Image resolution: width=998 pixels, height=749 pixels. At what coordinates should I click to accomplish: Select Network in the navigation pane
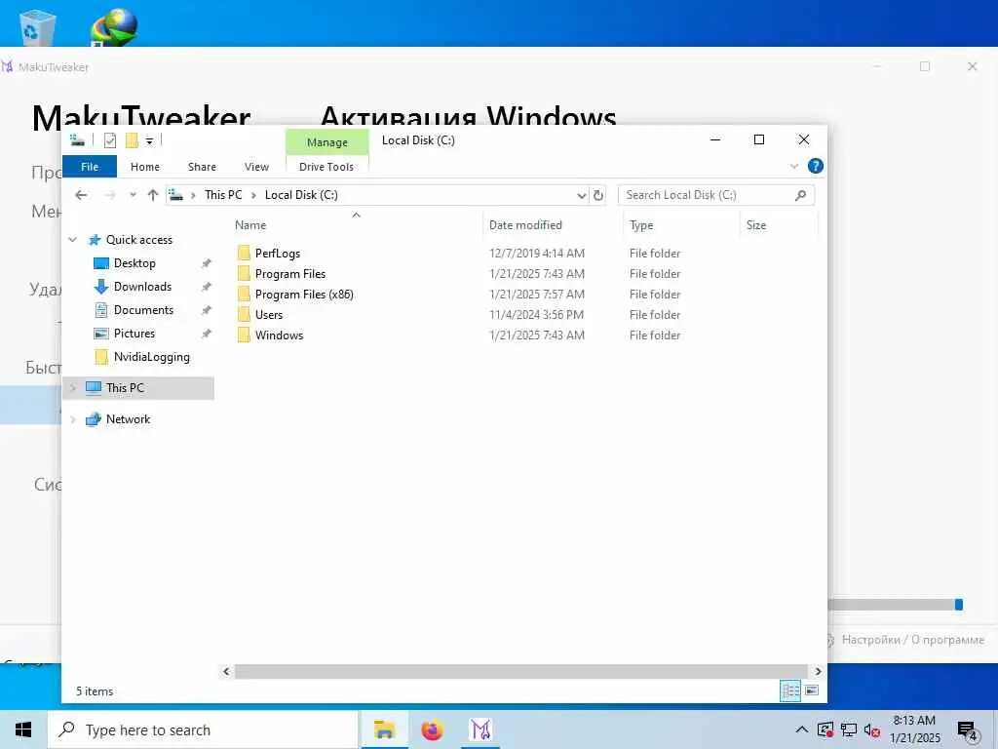tap(128, 419)
